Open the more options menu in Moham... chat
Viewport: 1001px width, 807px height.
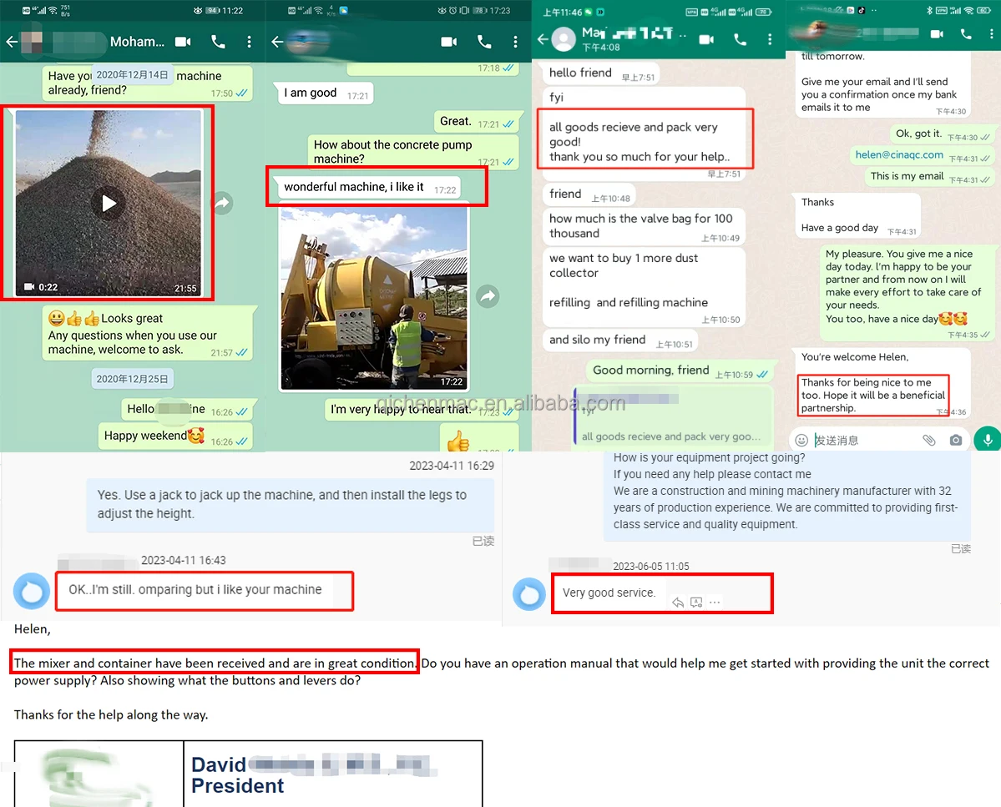click(249, 42)
